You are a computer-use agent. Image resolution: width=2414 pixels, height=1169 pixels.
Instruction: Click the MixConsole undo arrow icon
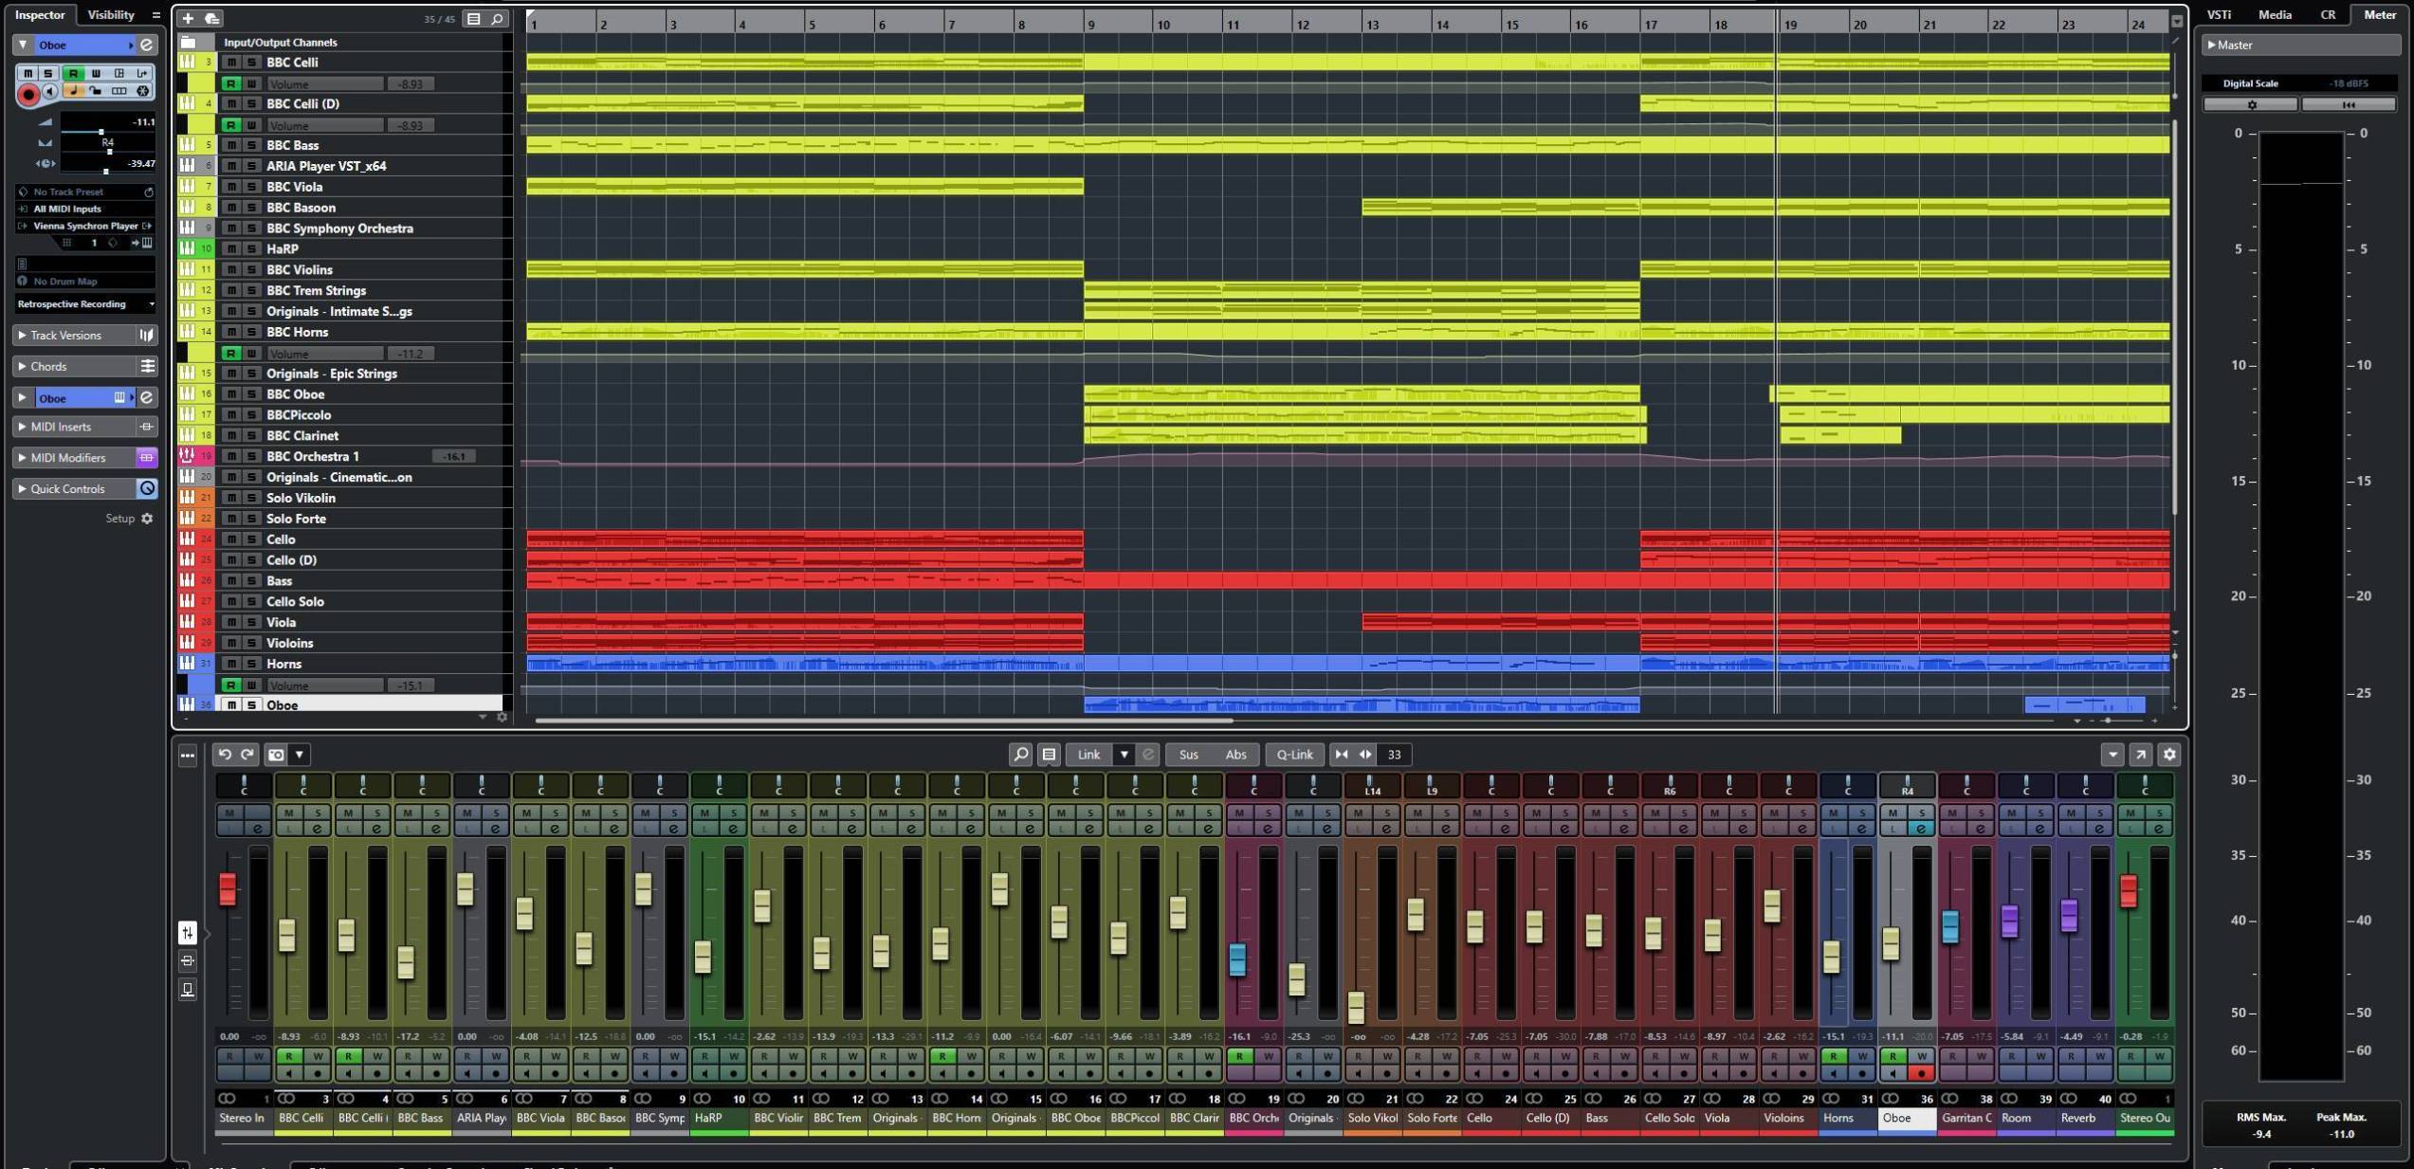[x=225, y=755]
